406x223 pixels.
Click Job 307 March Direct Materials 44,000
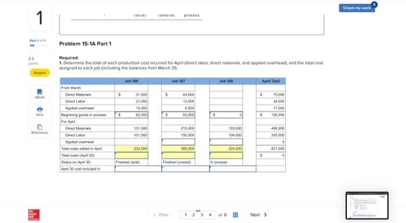(179, 94)
